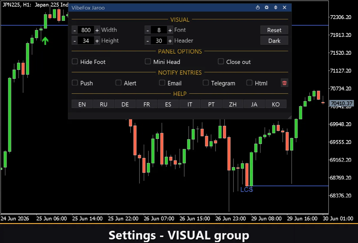Enable the Html notify checkbox
Image resolution: width=358 pixels, height=243 pixels.
(x=249, y=83)
